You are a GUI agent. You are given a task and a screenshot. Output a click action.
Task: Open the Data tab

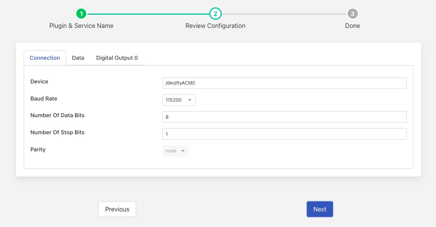click(78, 58)
